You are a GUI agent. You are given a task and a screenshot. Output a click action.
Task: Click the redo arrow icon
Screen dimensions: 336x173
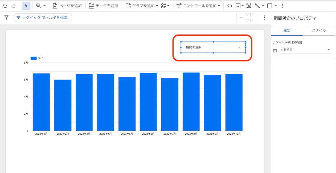[x=14, y=6]
